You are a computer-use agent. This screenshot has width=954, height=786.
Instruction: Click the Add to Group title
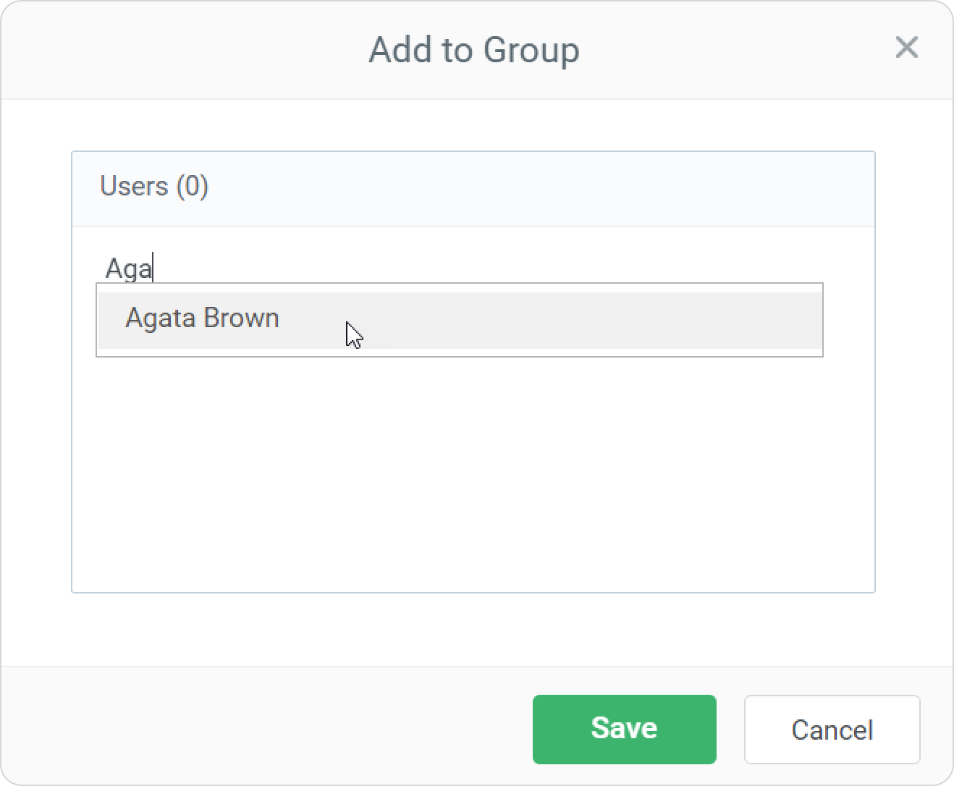[474, 50]
